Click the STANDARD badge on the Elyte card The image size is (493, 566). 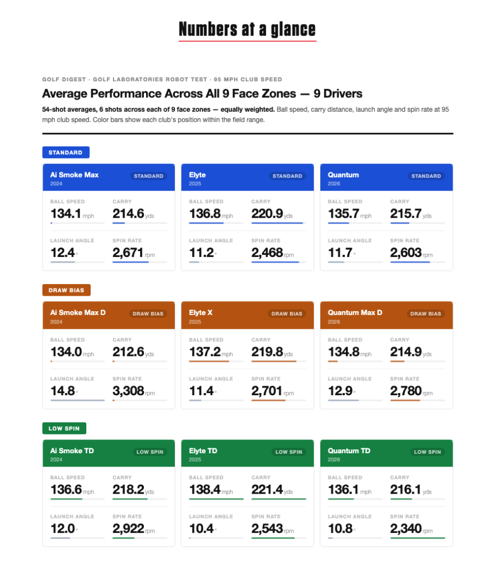pyautogui.click(x=287, y=176)
